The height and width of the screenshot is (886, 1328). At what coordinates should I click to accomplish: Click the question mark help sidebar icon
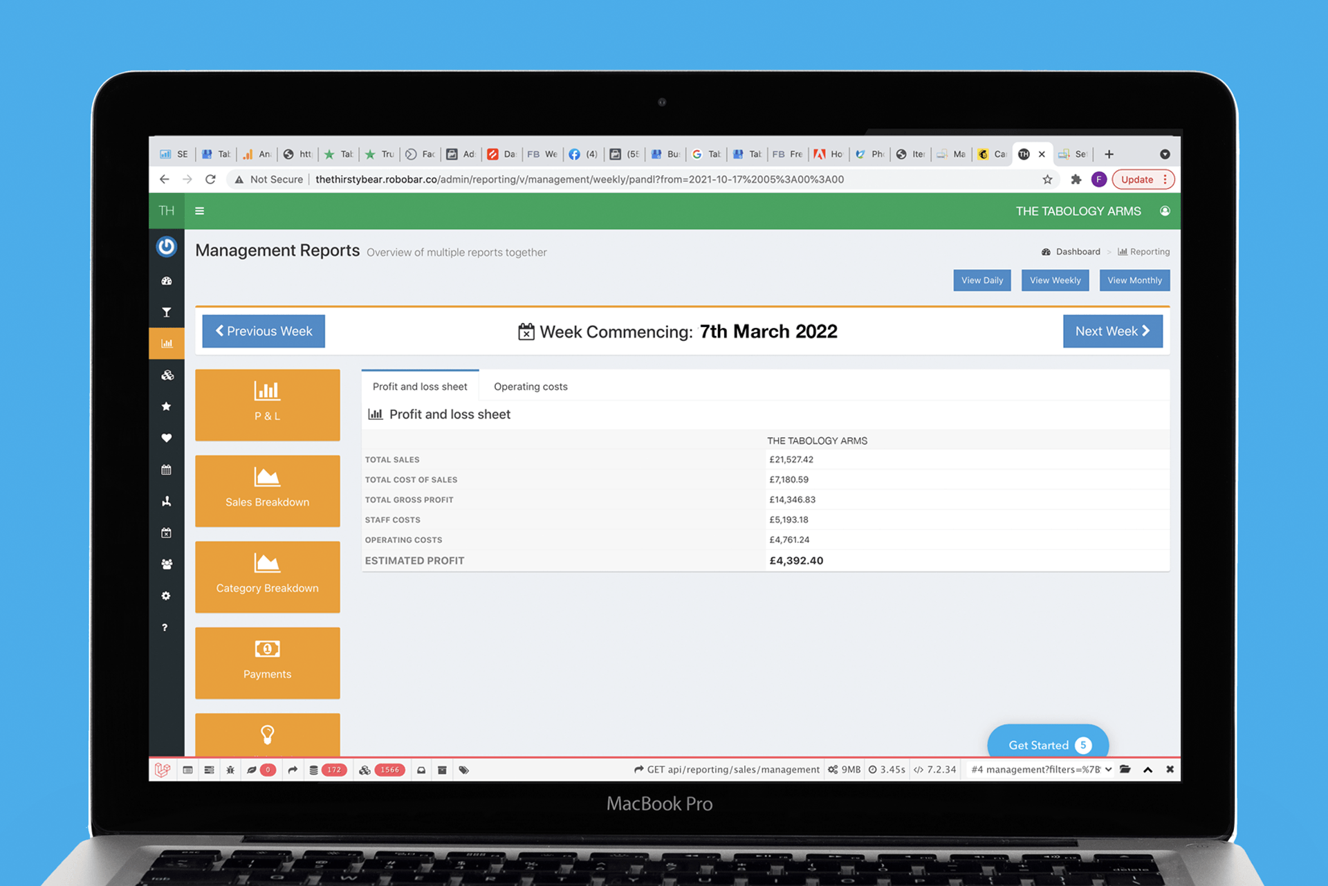(165, 627)
